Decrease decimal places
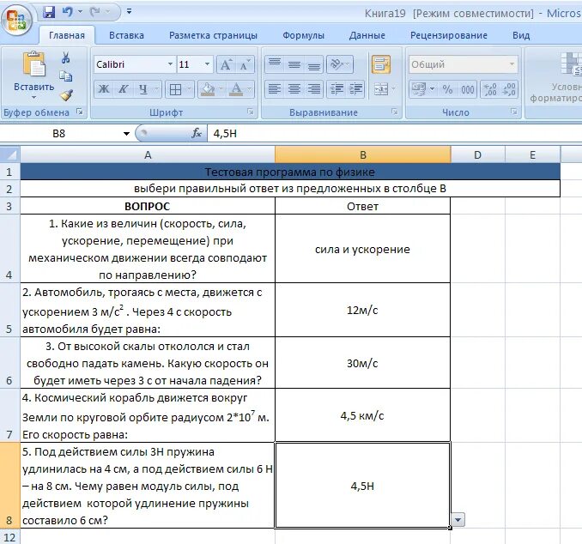The image size is (582, 544). coord(508,89)
